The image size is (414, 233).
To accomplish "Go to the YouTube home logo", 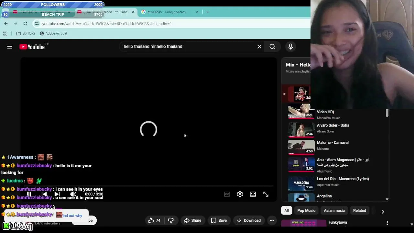I will coord(32,47).
